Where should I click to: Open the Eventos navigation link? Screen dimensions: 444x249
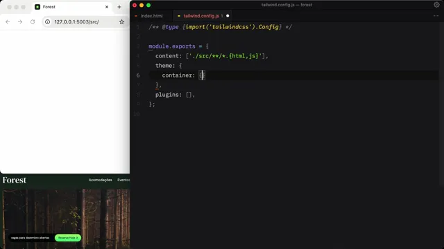tap(123, 180)
